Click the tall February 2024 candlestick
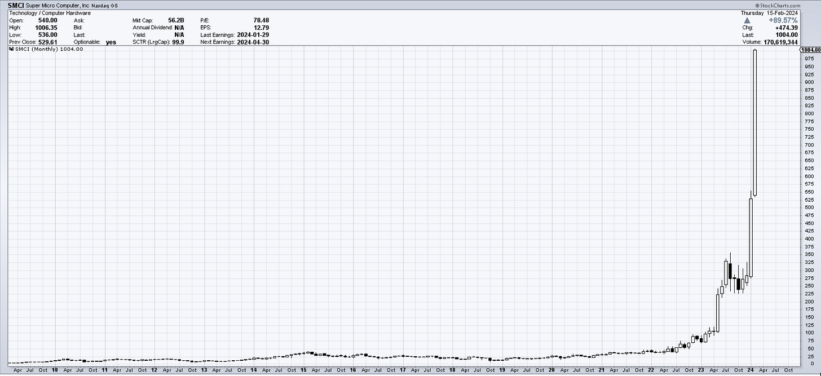This screenshot has height=376, width=821. pos(755,123)
